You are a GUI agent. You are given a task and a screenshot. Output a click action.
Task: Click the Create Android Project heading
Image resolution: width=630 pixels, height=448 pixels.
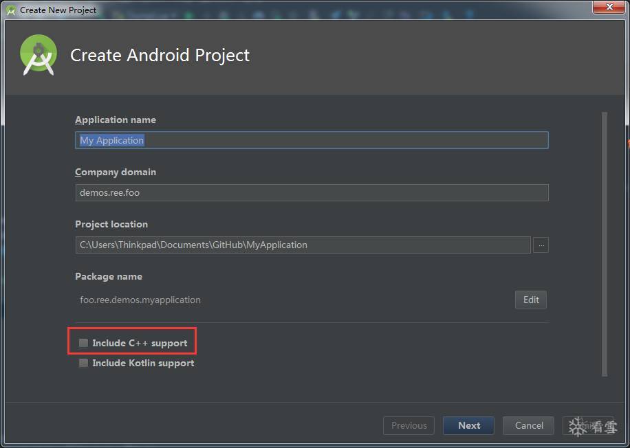tap(160, 55)
